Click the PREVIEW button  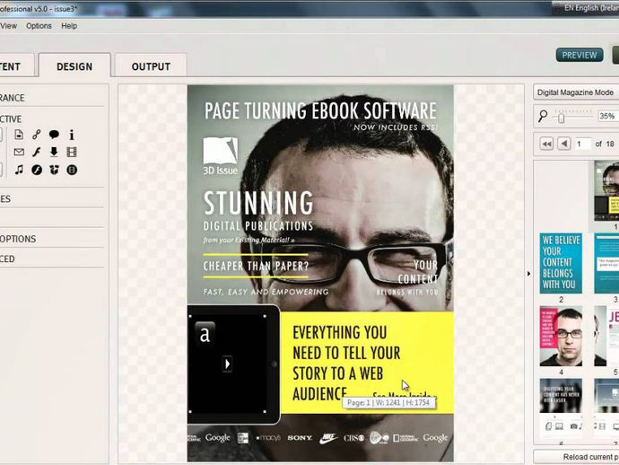pos(580,55)
